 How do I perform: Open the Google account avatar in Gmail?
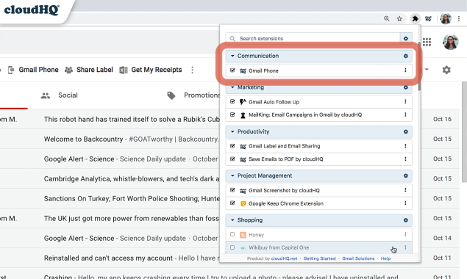pos(450,42)
